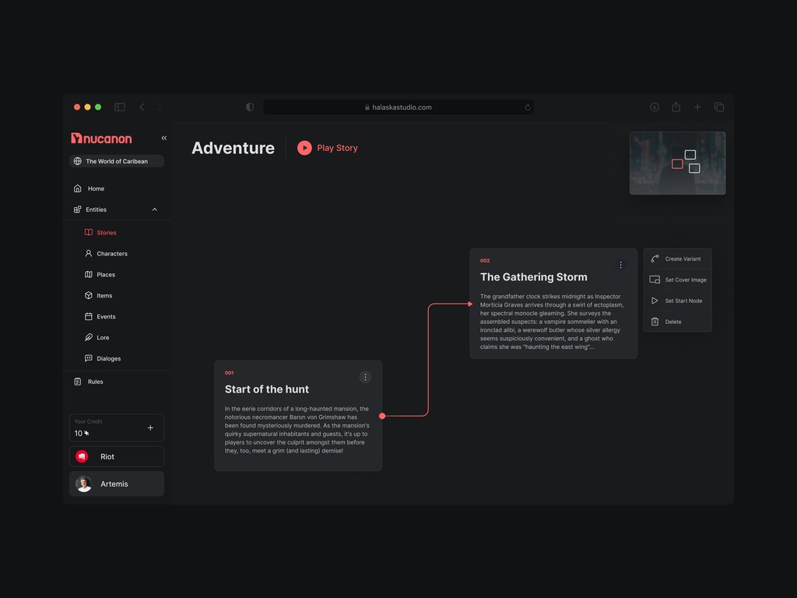Click the Artemis avatar picture

pos(84,484)
